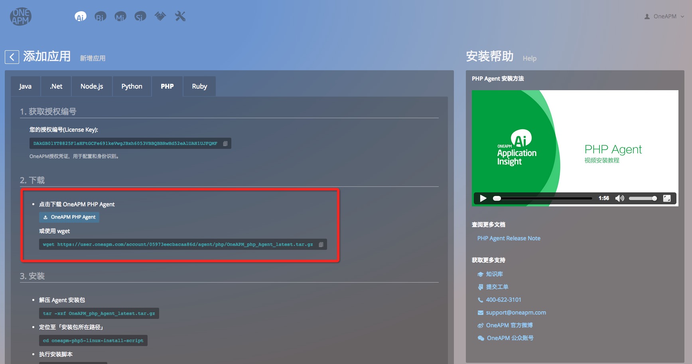Go back using the left arrow button

point(12,57)
